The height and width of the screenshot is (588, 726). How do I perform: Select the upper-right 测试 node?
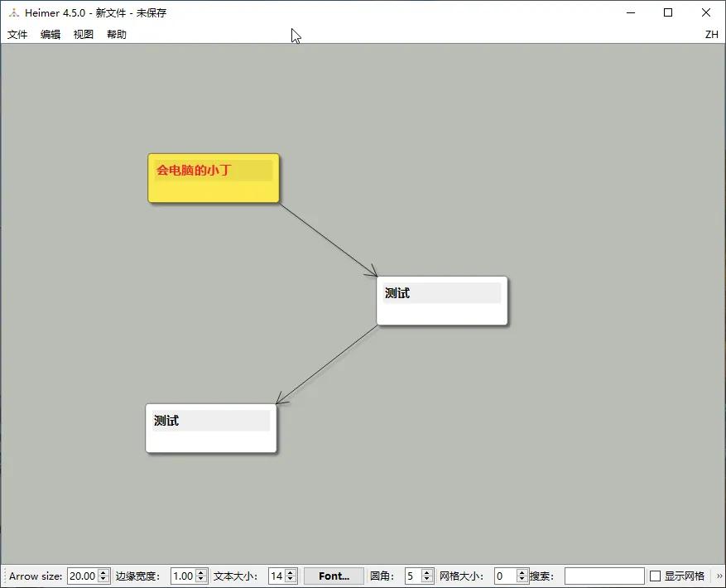click(442, 313)
